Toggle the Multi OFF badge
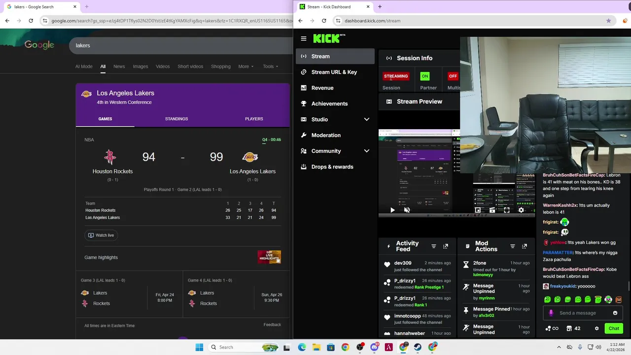 tap(453, 76)
